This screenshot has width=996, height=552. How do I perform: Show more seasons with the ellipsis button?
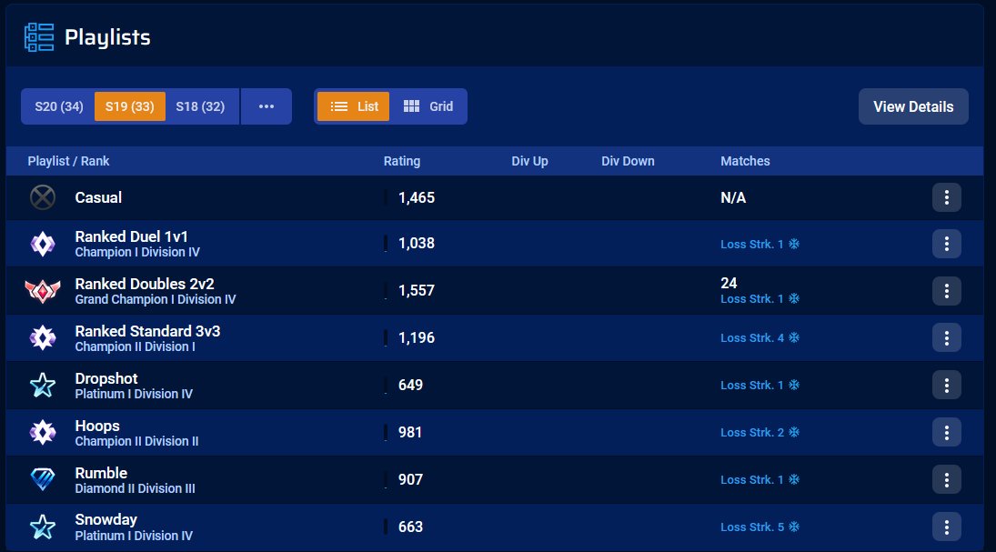[x=267, y=106]
